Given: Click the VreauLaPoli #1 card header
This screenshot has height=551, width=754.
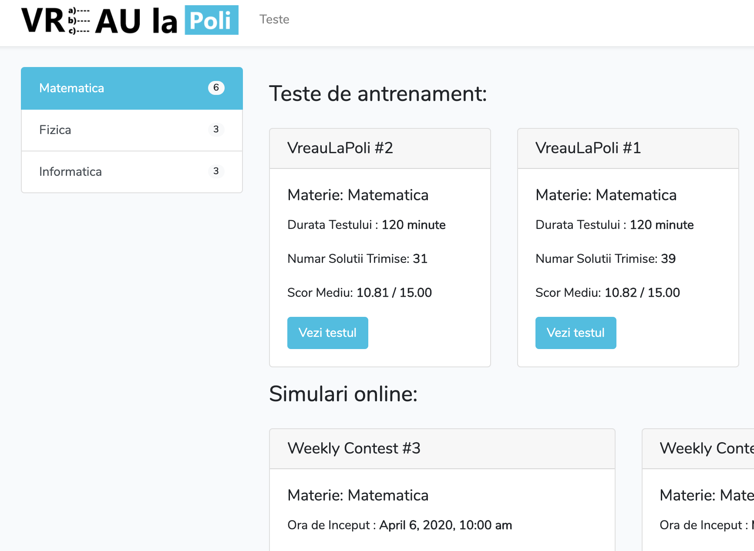Looking at the screenshot, I should (x=588, y=148).
